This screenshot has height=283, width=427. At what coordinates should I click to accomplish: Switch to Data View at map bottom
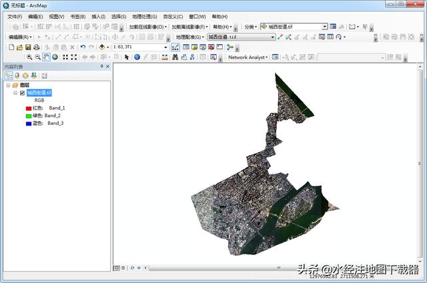click(117, 268)
